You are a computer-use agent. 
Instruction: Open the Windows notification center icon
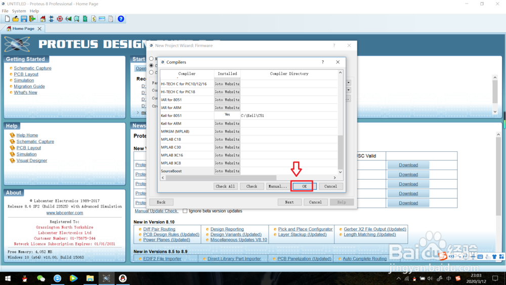point(495,278)
